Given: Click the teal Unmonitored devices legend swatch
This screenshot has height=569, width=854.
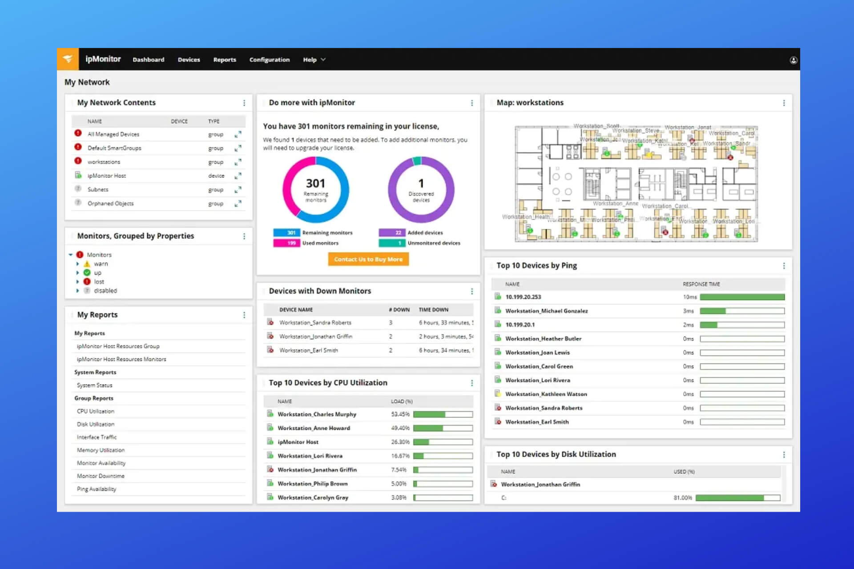Looking at the screenshot, I should point(392,243).
